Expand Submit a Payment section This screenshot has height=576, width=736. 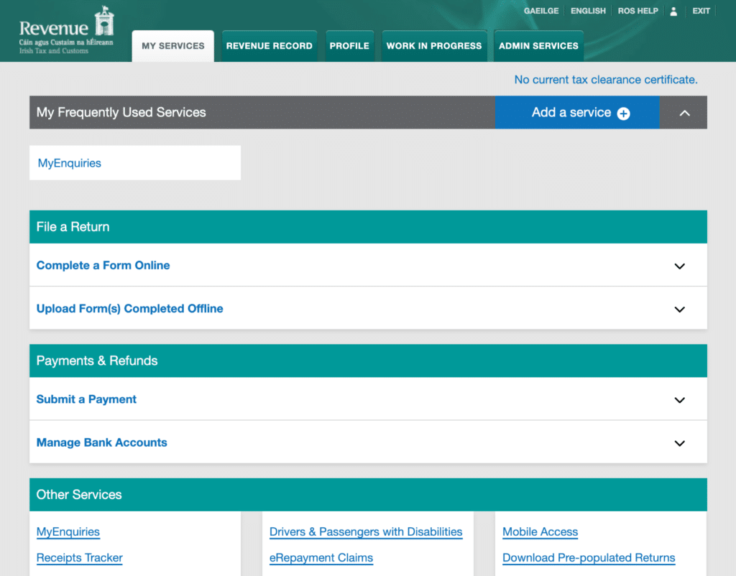coord(679,400)
